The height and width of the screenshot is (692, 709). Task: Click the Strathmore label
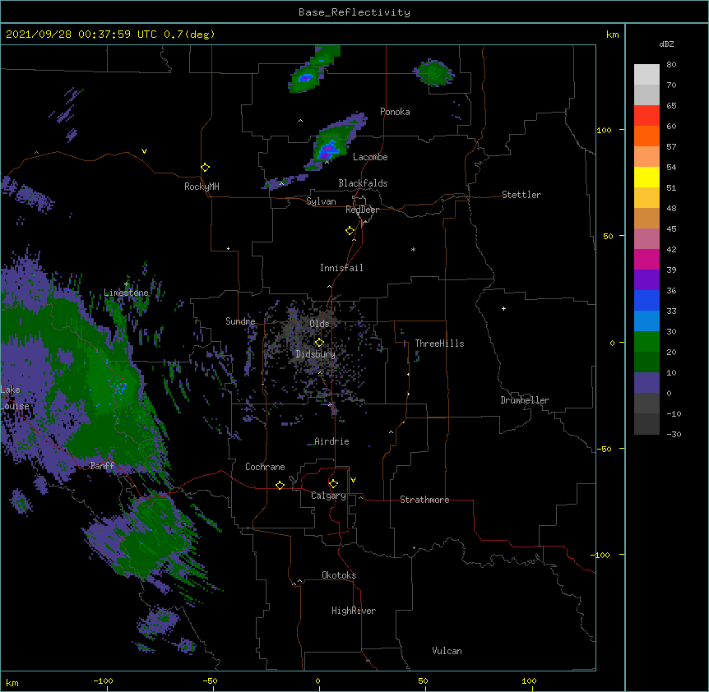[x=424, y=500]
